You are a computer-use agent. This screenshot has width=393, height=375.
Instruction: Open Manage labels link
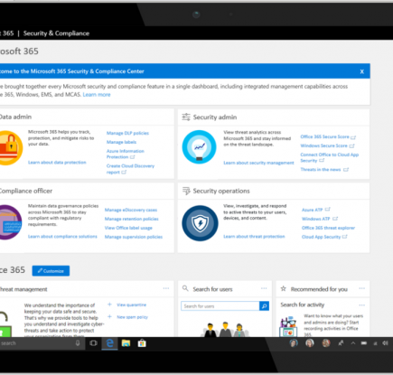(121, 142)
